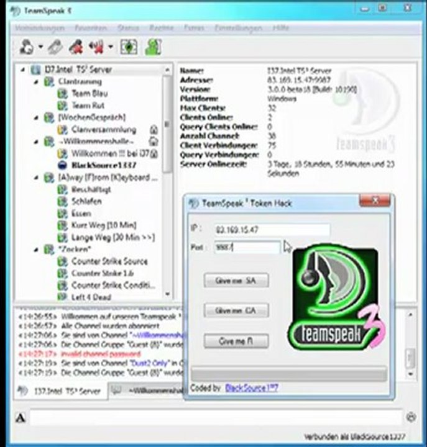Screen dimensions: 427x447
Task: Select the server icon of i37.Intel TS3 Server
Action: (x=35, y=70)
